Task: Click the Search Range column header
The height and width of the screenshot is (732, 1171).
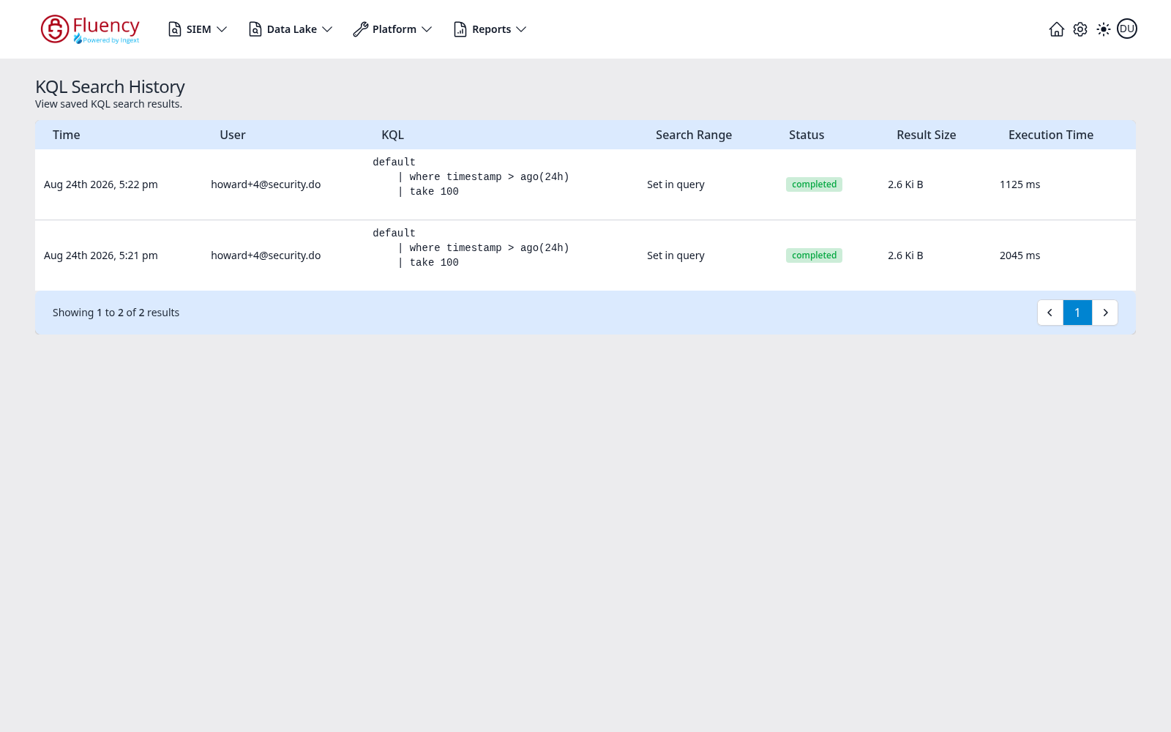Action: pyautogui.click(x=694, y=135)
